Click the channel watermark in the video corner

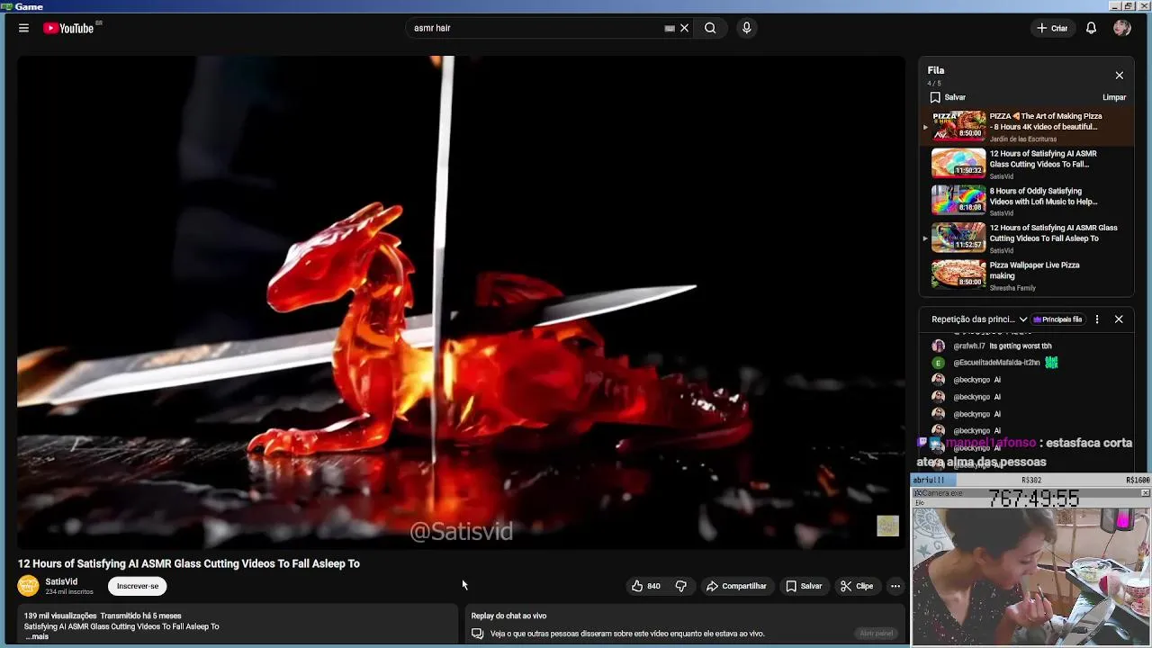(887, 526)
